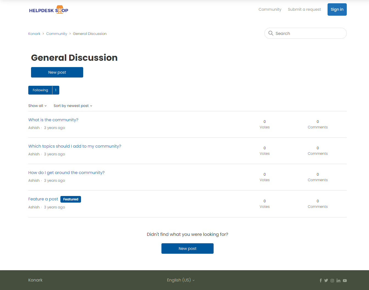The height and width of the screenshot is (290, 369).
Task: Open the YouTube footer icon
Action: click(x=345, y=280)
